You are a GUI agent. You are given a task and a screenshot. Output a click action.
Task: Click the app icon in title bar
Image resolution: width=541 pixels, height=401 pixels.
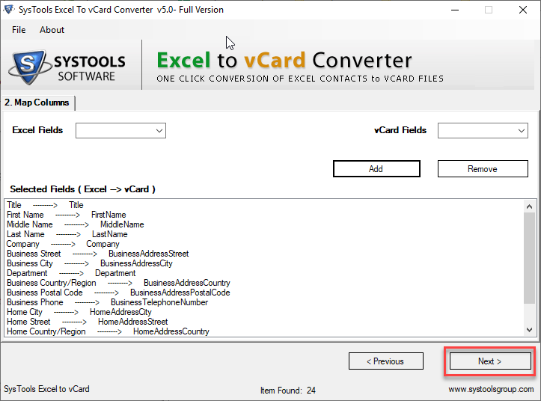pos(10,10)
